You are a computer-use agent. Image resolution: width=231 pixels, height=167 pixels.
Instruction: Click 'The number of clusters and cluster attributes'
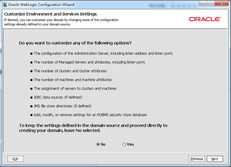70,71
